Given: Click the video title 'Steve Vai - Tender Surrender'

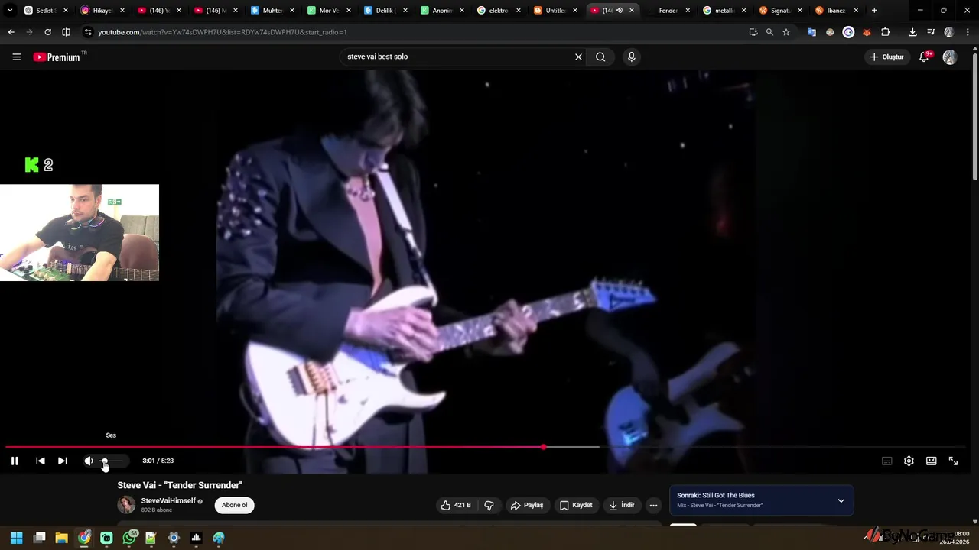Looking at the screenshot, I should pos(180,485).
